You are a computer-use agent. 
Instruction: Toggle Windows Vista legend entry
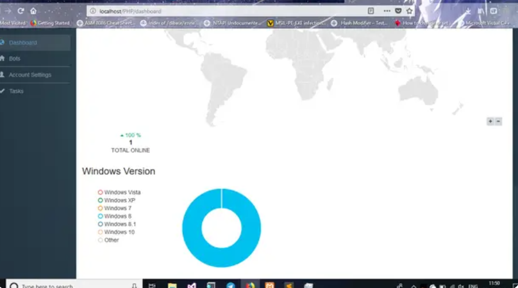[119, 192]
